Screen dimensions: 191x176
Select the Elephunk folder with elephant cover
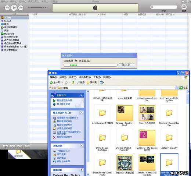point(125,164)
